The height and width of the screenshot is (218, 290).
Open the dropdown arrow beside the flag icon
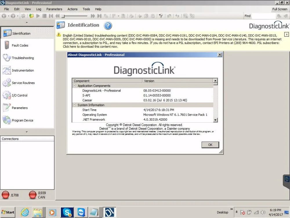pos(118,16)
